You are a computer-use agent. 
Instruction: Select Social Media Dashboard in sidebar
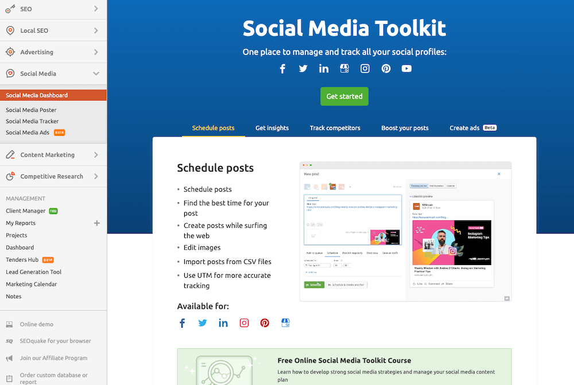click(53, 95)
